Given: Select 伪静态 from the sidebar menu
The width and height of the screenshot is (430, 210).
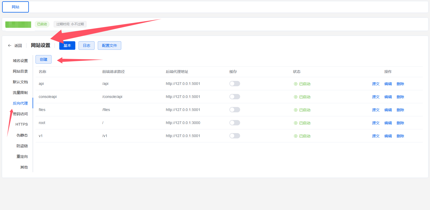Looking at the screenshot, I should tap(22, 135).
